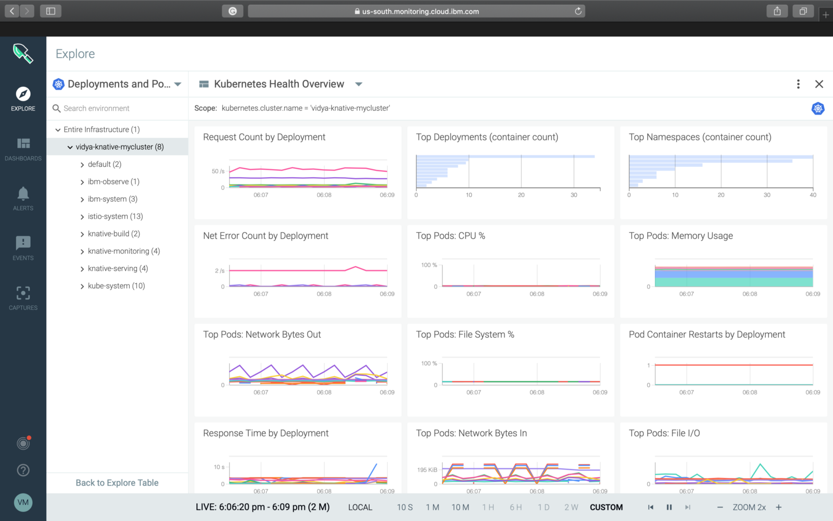Open the Alerts bell section
The image size is (833, 521).
point(23,199)
